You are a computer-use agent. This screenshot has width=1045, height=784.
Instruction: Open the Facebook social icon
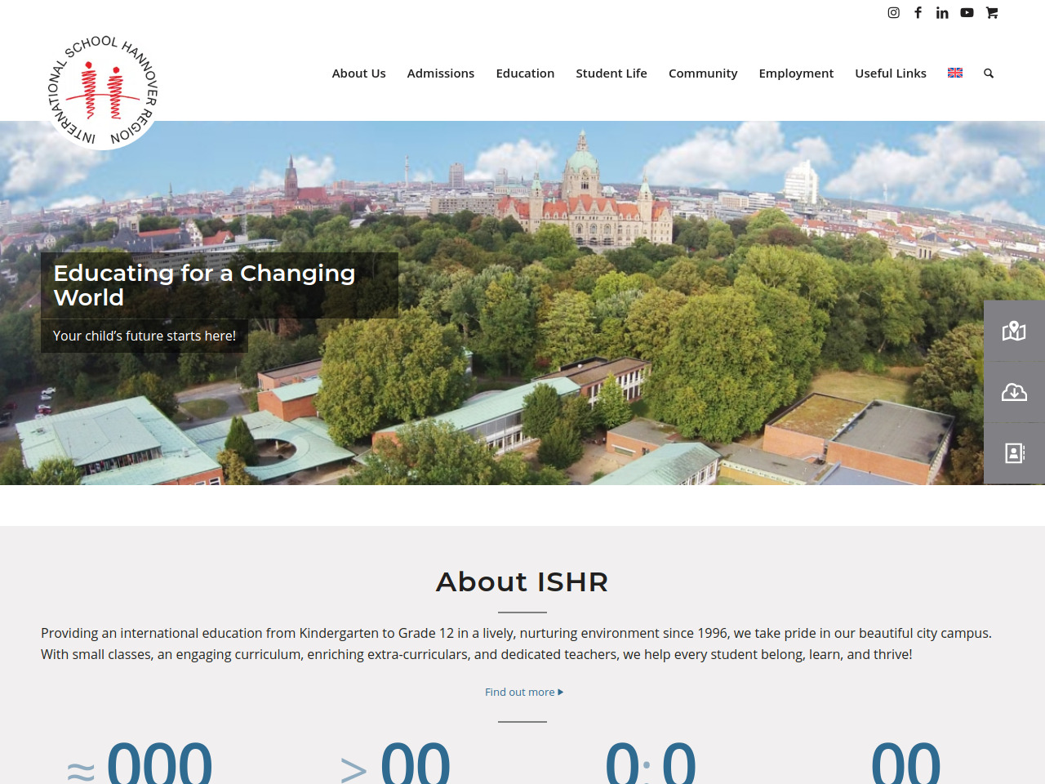[918, 12]
